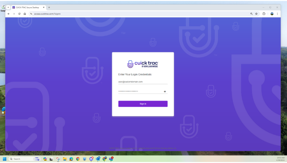287x163 pixels.
Task: Launch Microsoft Edge from the taskbar
Action: coord(71,159)
